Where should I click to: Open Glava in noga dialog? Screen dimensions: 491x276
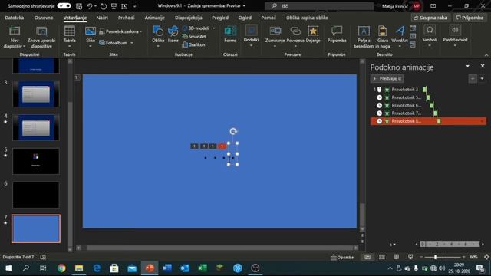[x=382, y=37]
